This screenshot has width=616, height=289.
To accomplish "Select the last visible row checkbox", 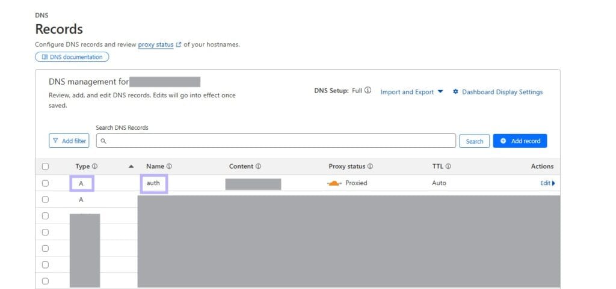I will (x=45, y=281).
